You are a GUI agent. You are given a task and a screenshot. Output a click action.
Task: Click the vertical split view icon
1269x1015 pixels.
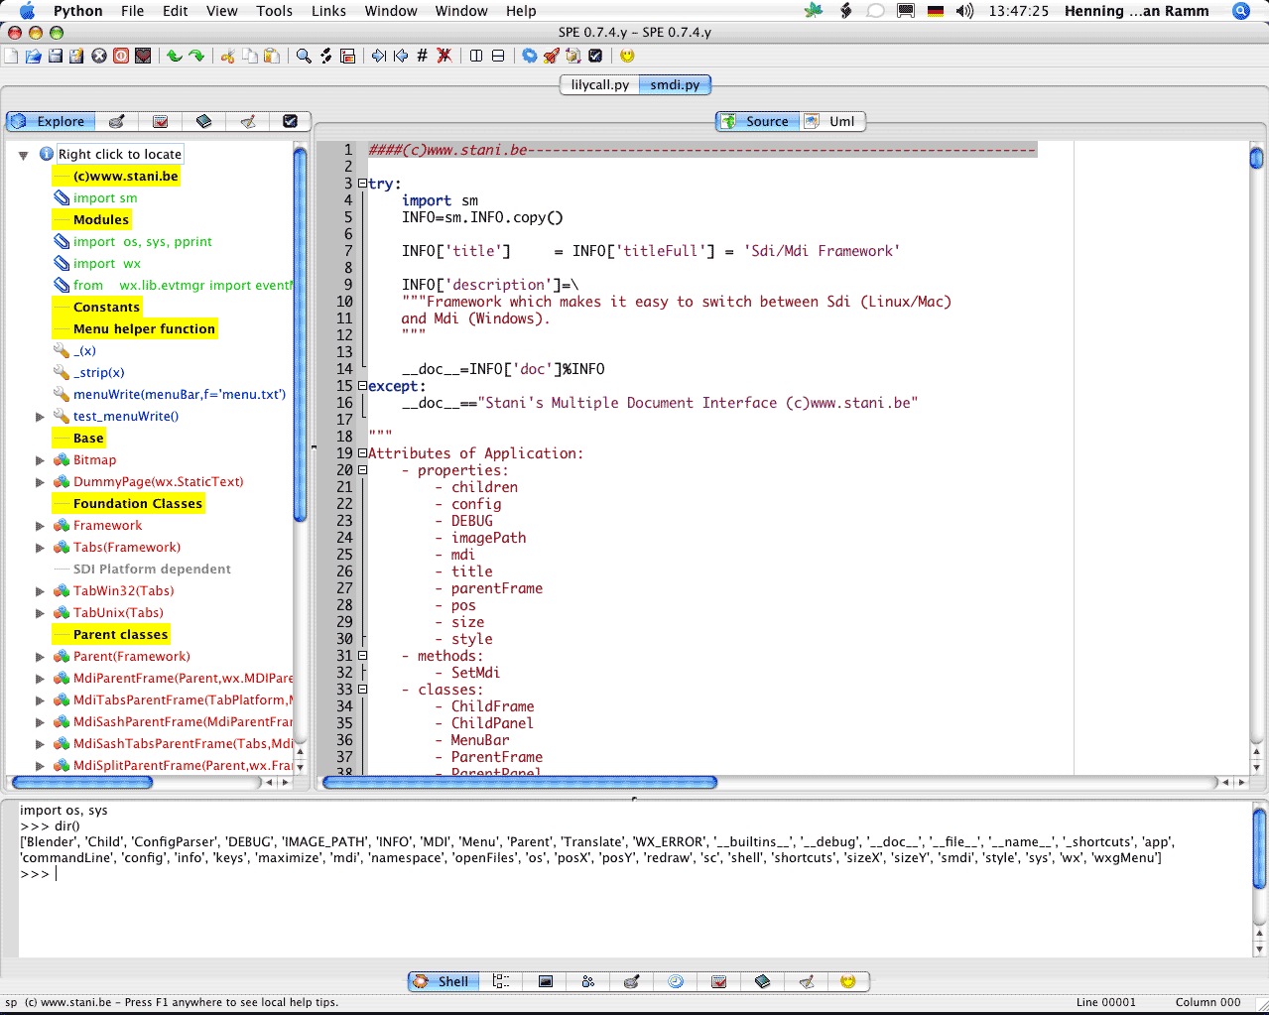point(476,56)
